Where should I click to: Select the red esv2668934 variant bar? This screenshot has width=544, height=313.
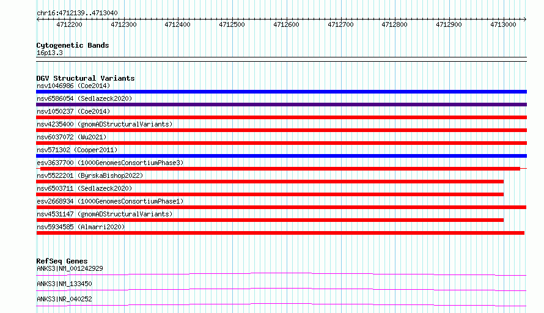pyautogui.click(x=281, y=207)
